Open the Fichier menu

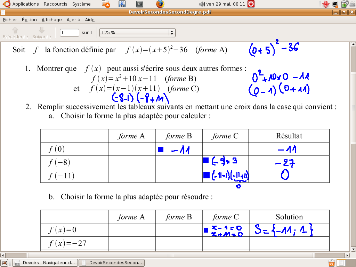(x=10, y=20)
